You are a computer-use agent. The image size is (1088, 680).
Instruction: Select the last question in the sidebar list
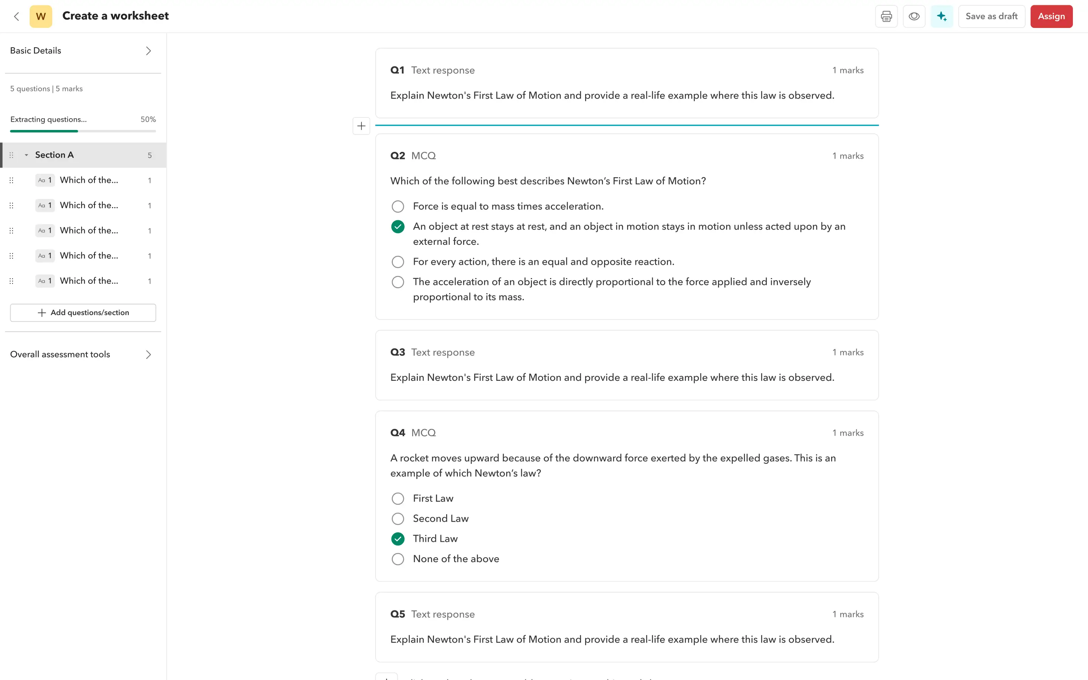[89, 281]
